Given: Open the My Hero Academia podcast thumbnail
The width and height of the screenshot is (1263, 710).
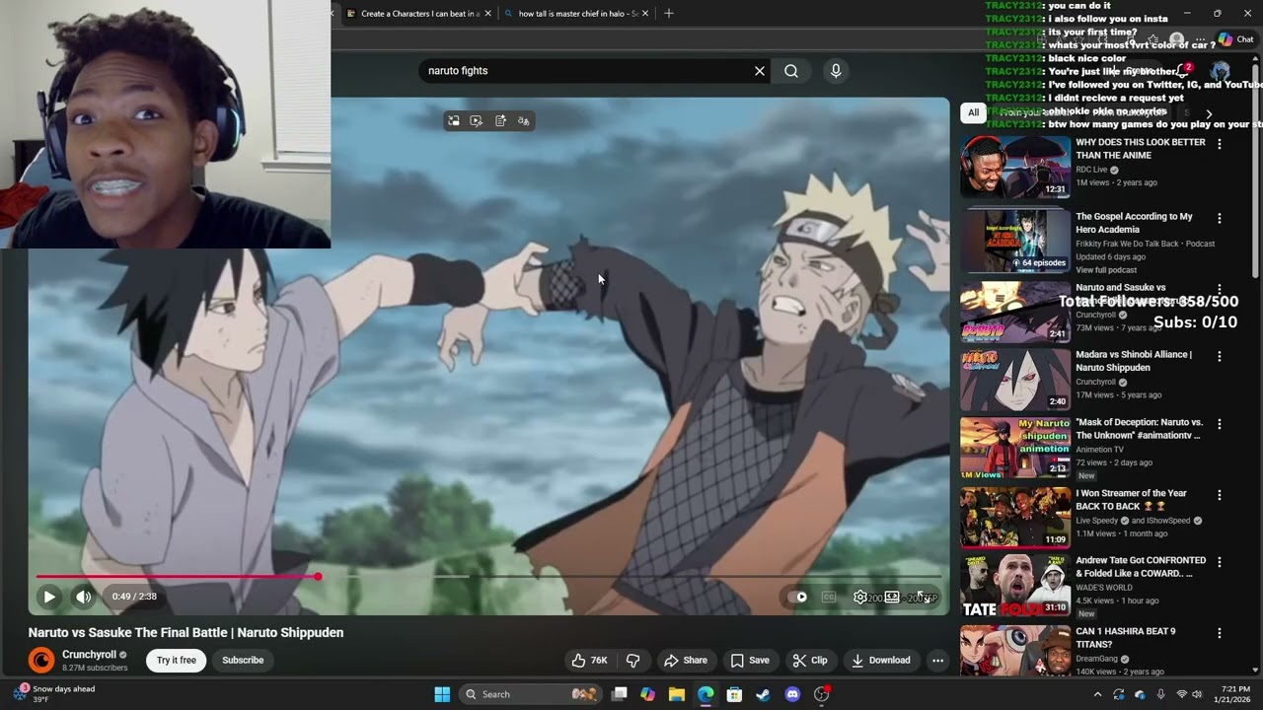Looking at the screenshot, I should pyautogui.click(x=1015, y=241).
